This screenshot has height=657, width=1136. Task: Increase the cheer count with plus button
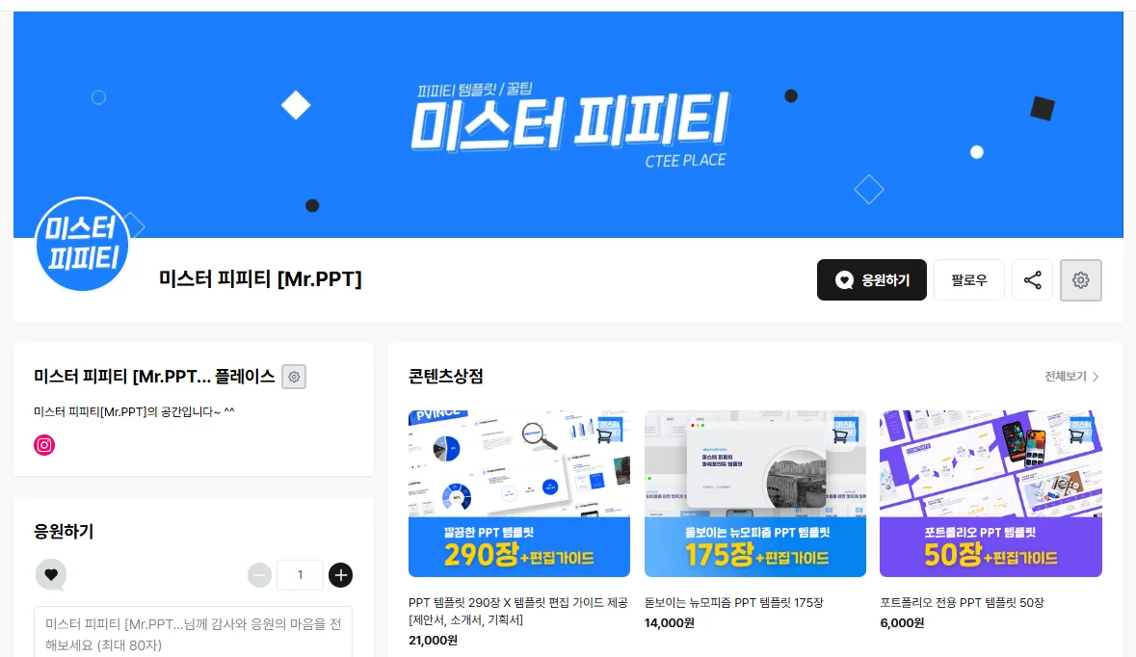coord(340,575)
